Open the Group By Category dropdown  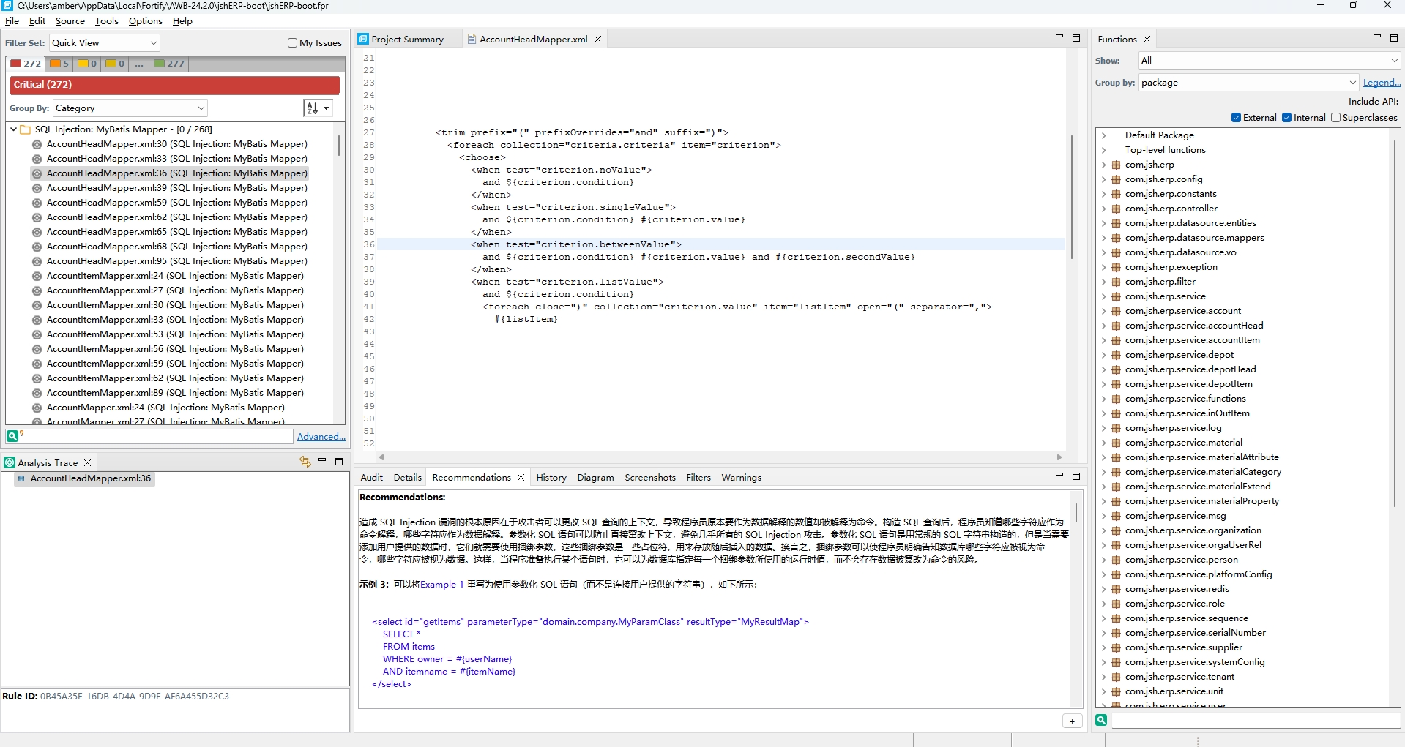pyautogui.click(x=130, y=108)
